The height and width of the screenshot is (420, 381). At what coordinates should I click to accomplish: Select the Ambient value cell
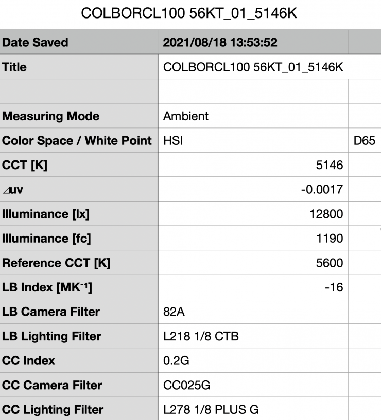pyautogui.click(x=252, y=116)
